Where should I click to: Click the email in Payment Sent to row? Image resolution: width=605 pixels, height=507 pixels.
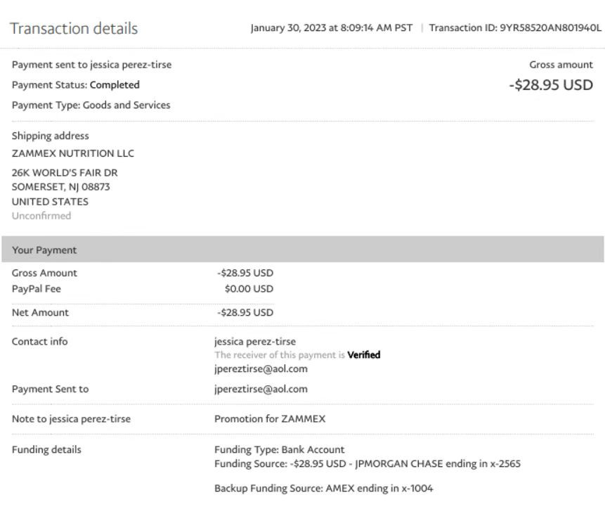click(x=261, y=389)
